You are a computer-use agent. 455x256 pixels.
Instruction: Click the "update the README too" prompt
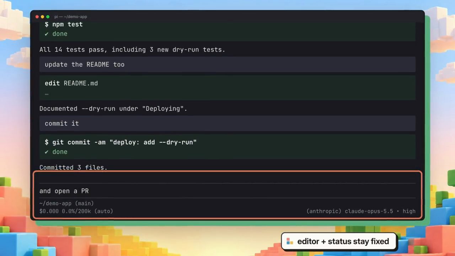tap(227, 64)
